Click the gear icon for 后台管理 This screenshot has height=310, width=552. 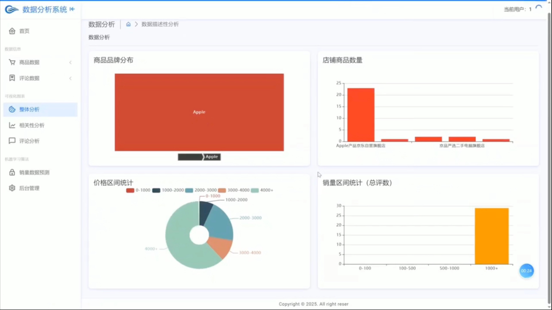pos(12,188)
